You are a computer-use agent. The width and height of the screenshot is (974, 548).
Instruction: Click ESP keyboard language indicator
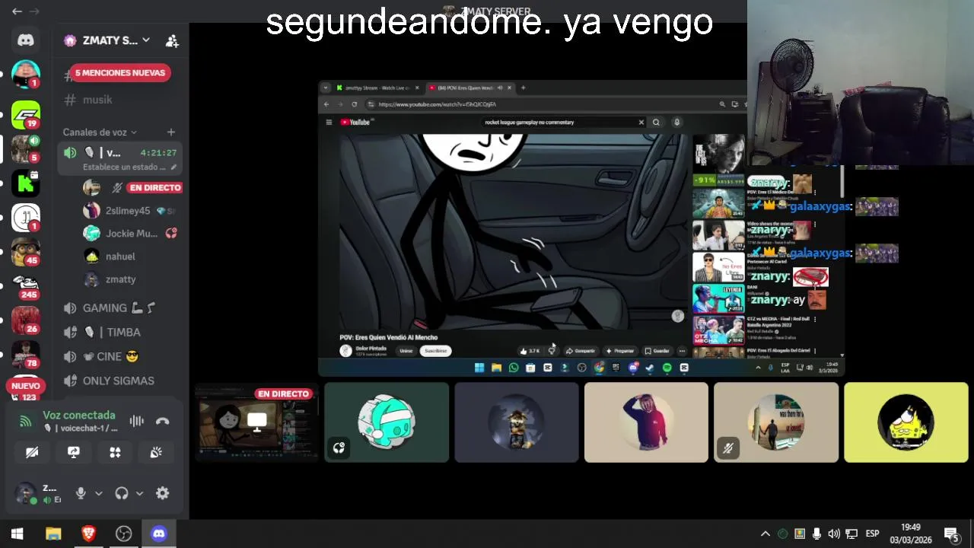[x=872, y=534]
